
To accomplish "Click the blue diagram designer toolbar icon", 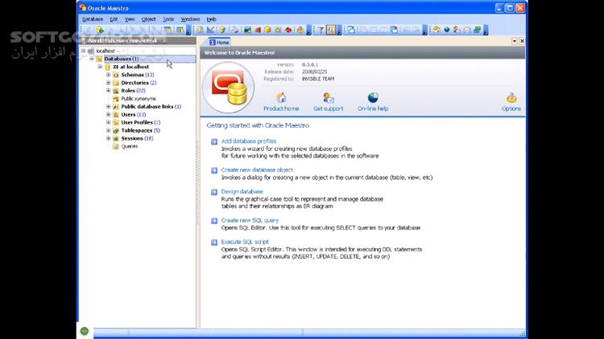I will pos(211,30).
